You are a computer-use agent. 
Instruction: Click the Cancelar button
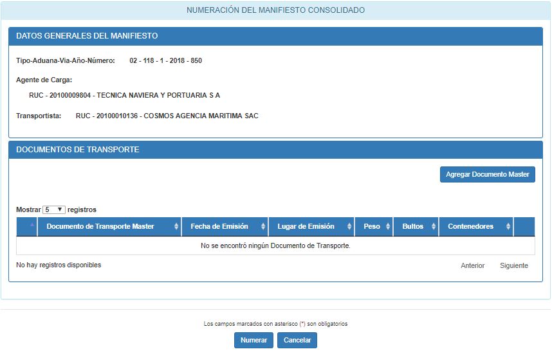297,340
